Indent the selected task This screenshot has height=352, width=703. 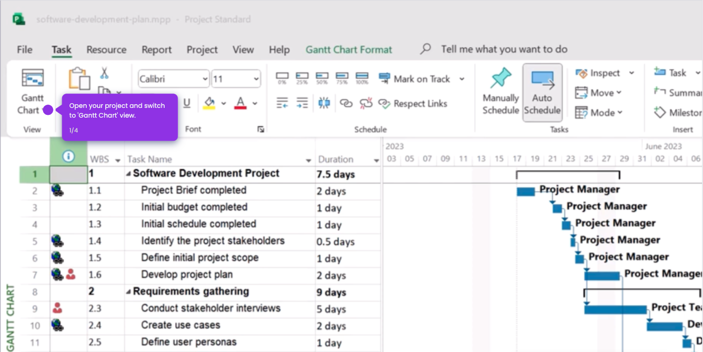302,103
